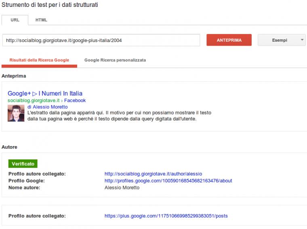Select Risultati della Ricerca Google tab

tap(39, 60)
